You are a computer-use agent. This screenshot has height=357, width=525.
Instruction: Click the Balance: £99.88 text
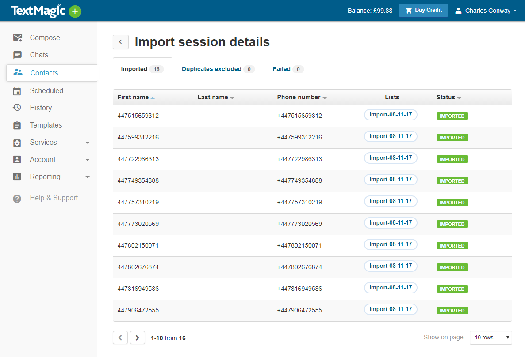pos(370,11)
